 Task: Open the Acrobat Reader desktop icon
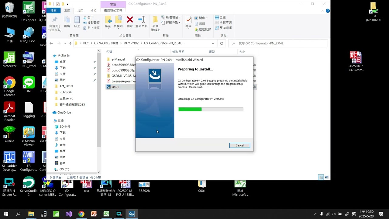tap(9, 112)
